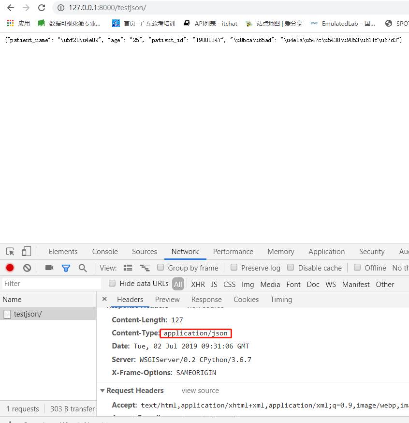Reload the page with the refresh icon
This screenshot has width=409, height=423.
[x=41, y=8]
